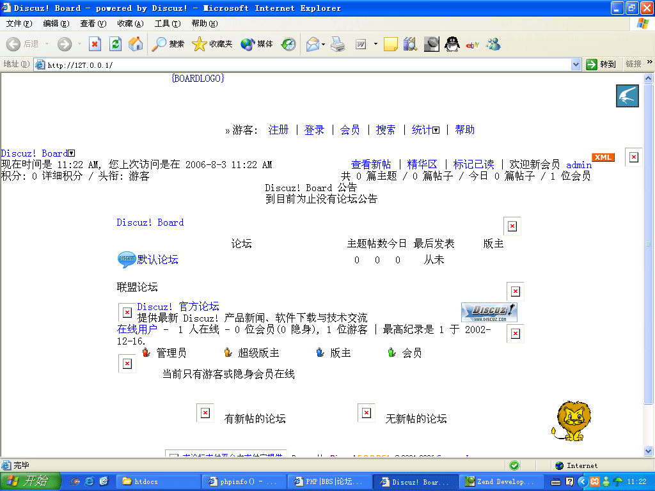Screen dimensions: 655x491
Task: Click the 默认论坛 speech-bubble forum icon
Action: [x=127, y=259]
